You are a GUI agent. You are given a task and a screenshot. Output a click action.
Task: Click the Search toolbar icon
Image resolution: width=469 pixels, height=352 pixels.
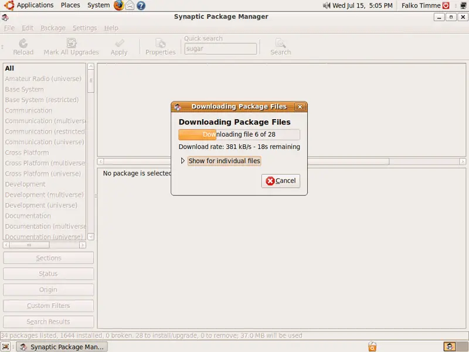[280, 43]
